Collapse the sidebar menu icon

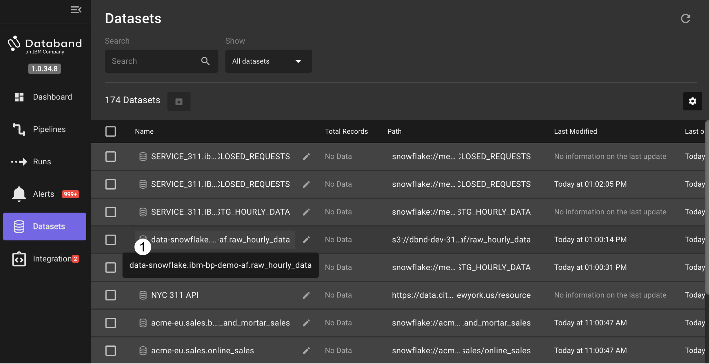click(x=76, y=10)
